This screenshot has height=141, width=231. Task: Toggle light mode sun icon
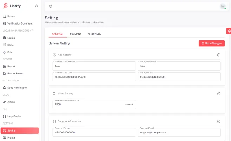click(x=51, y=6)
